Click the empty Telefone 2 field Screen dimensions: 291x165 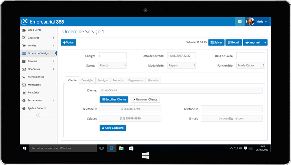coord(232,109)
